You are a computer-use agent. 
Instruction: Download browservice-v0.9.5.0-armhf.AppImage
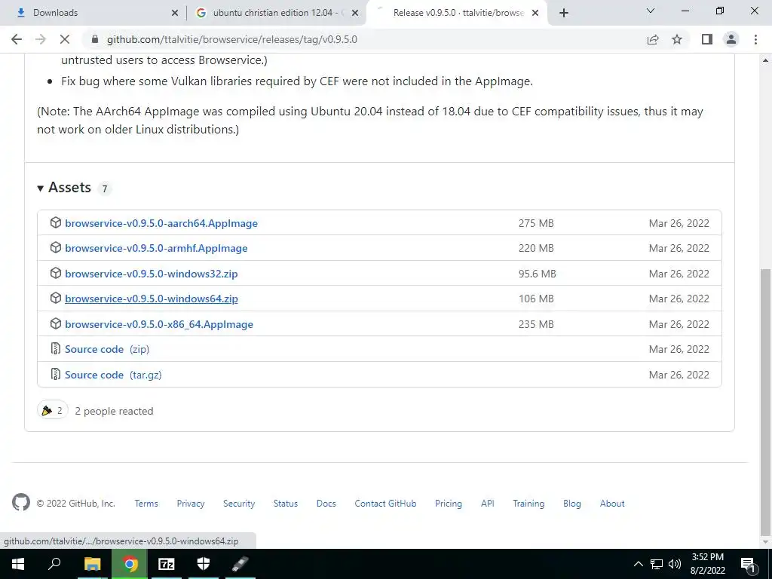tap(156, 248)
